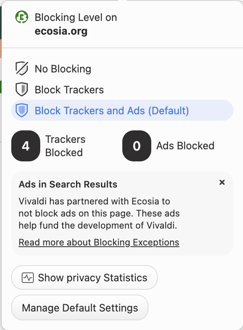The width and height of the screenshot is (243, 330).
Task: Click the trackers blocked count badge showing 4
Action: 26,146
